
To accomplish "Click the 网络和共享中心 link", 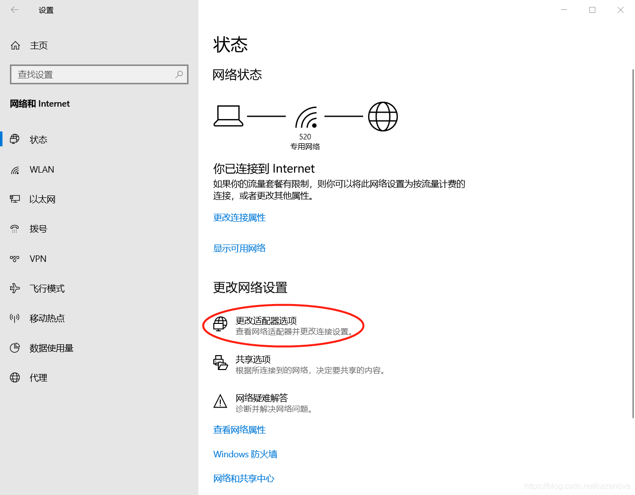I will 244,479.
